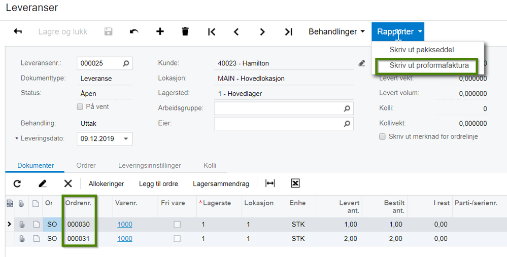Click the back arrow icon in toolbar
The width and height of the screenshot is (507, 257).
point(18,31)
